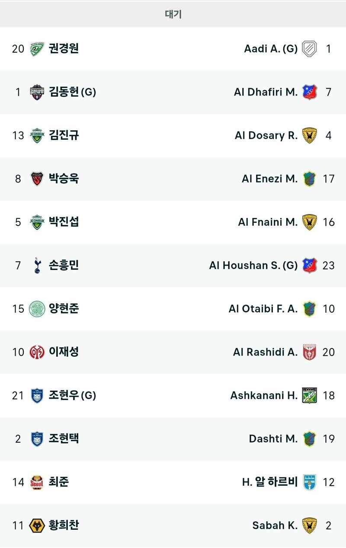Select player 조현택 from Ulsan

click(x=64, y=439)
